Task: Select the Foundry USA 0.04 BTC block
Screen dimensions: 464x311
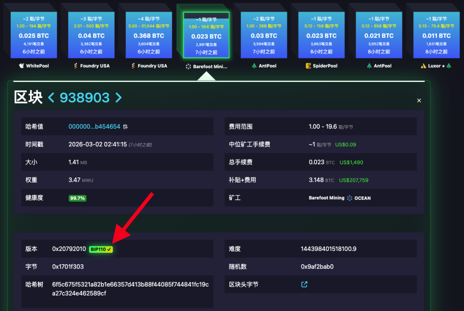Action: 91,35
